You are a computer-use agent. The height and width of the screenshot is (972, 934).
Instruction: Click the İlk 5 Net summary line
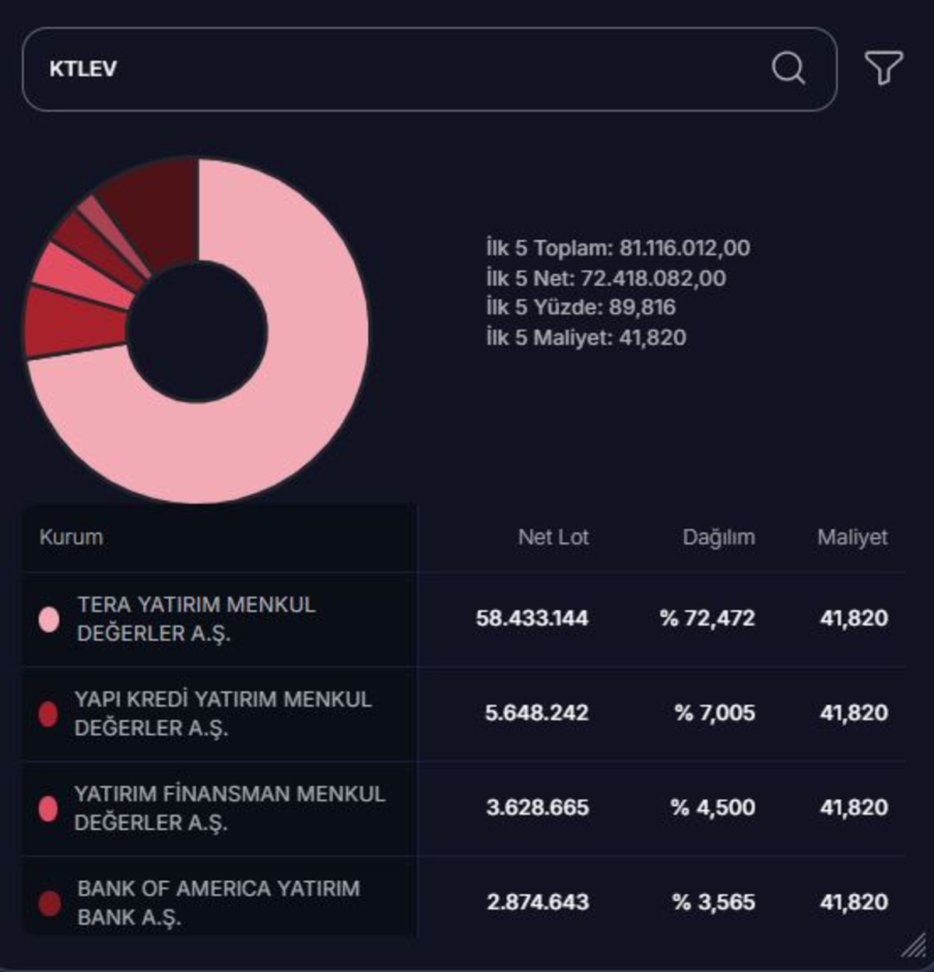pos(606,278)
